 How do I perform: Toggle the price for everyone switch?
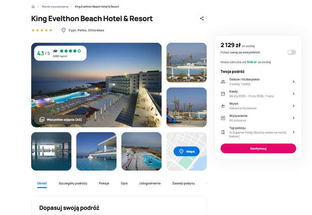pos(291,52)
